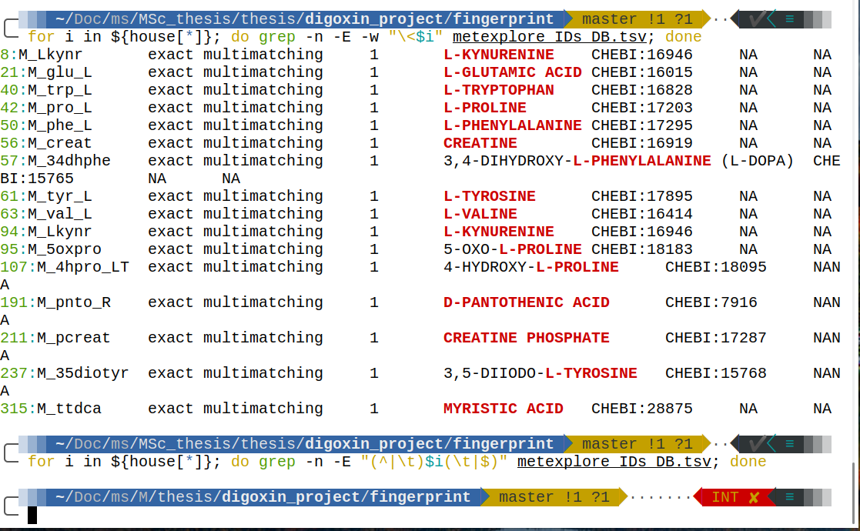Click the value 'CHEBI:16919'

pos(641,143)
